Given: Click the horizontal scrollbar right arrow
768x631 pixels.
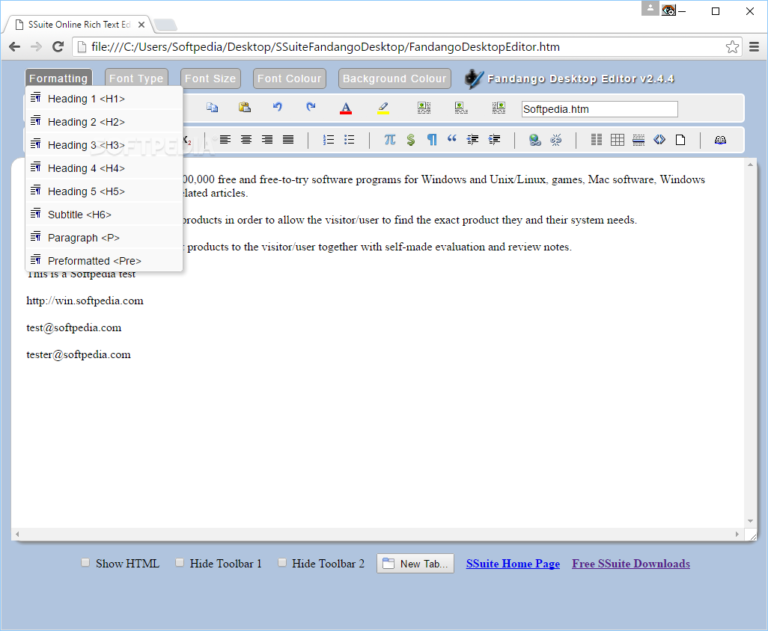Looking at the screenshot, I should (x=737, y=534).
